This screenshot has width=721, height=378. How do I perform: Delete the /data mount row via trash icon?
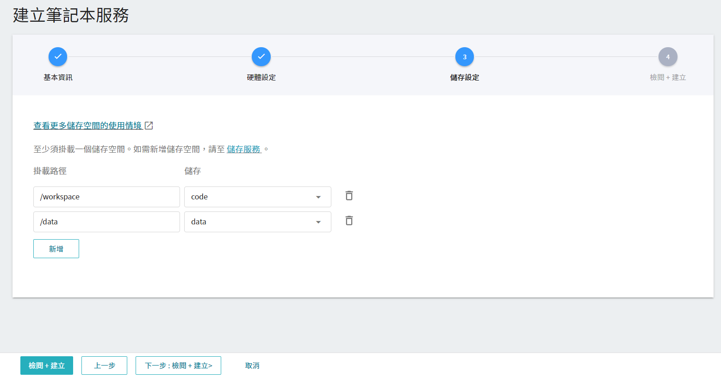pos(349,221)
